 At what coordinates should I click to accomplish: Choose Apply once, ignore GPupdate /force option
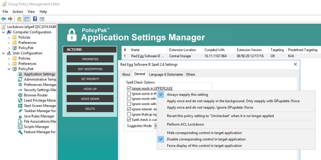click(x=236, y=107)
